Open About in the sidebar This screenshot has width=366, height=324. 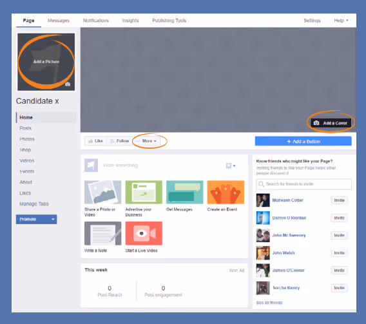(x=26, y=182)
